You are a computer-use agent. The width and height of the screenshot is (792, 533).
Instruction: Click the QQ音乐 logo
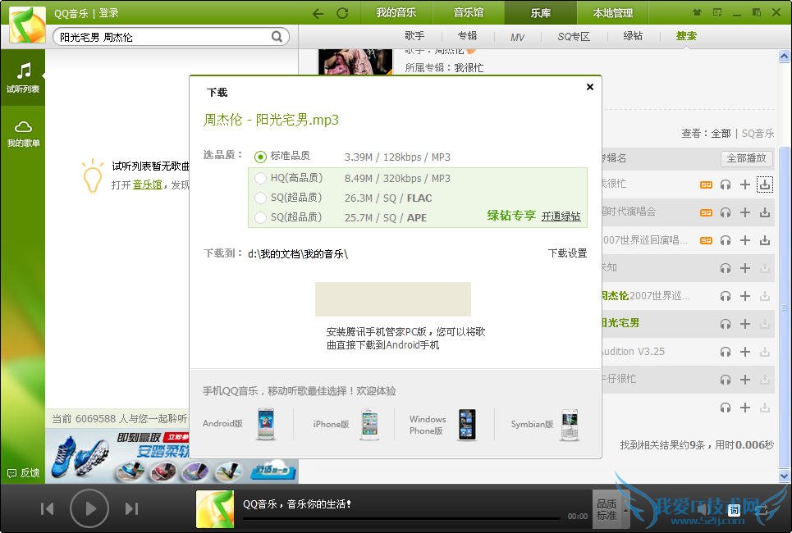(27, 25)
